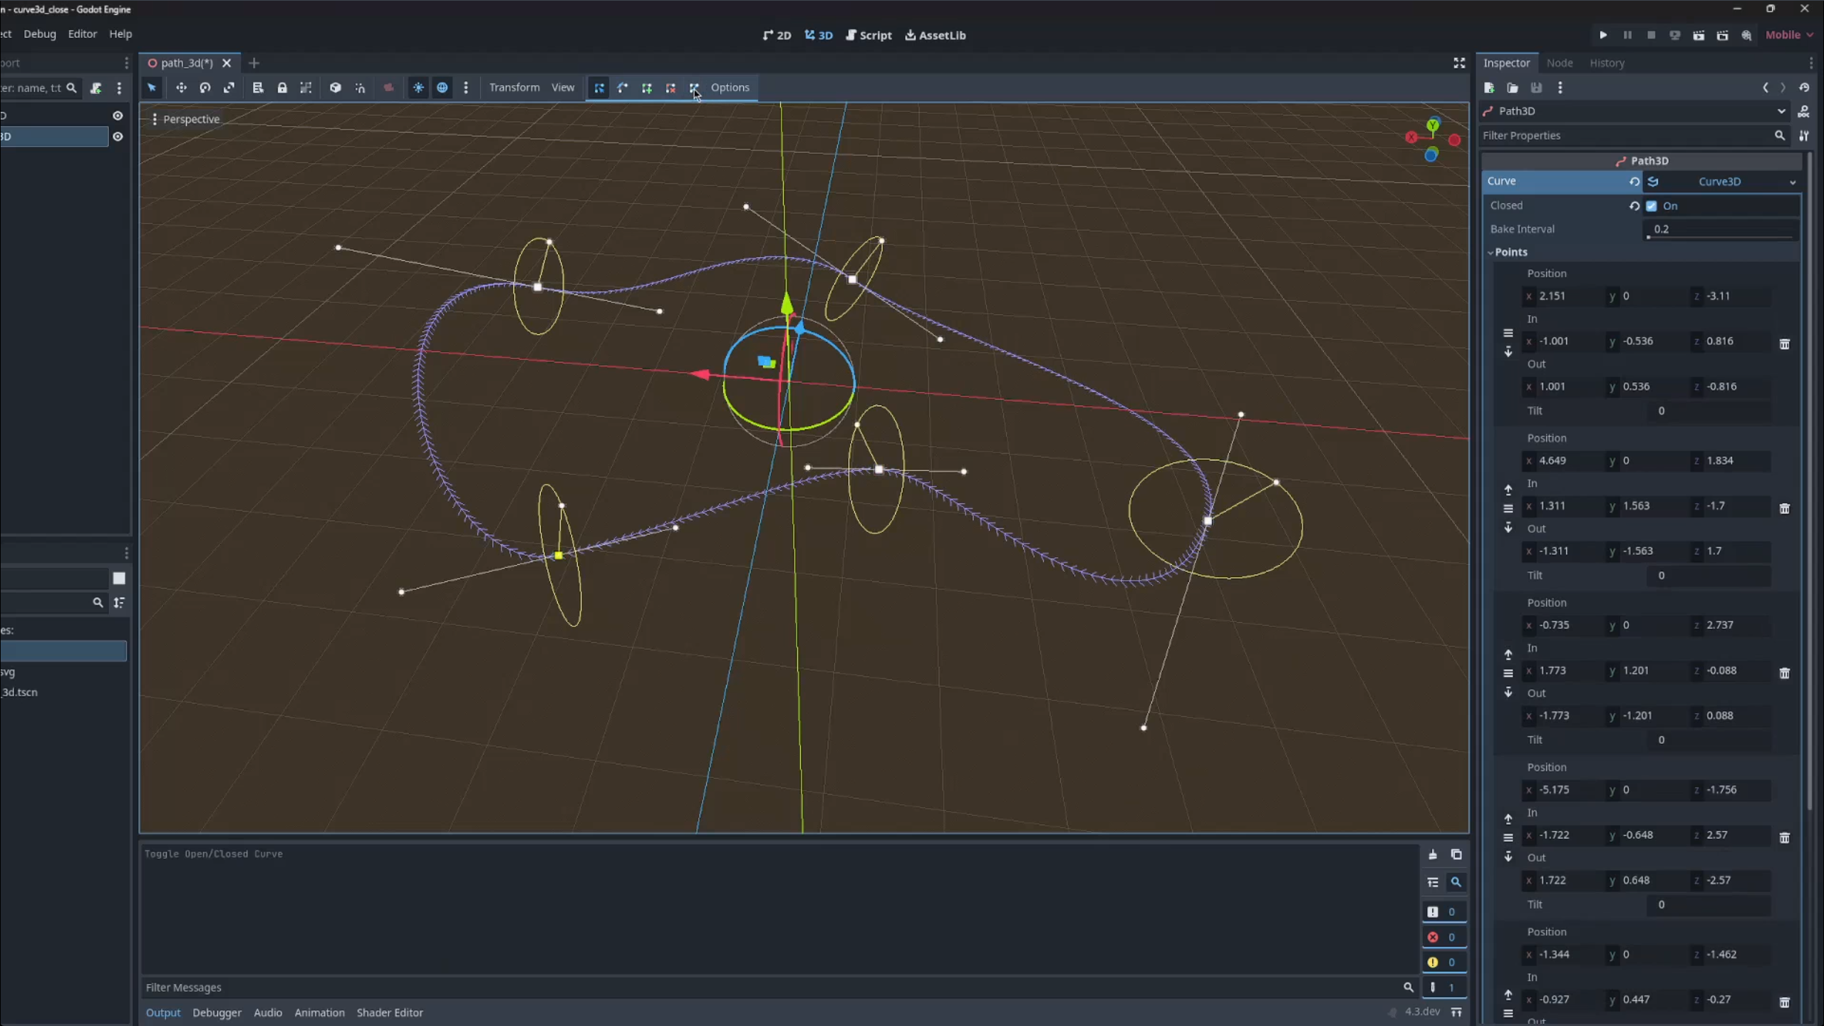Open the curve Options button
The height and width of the screenshot is (1026, 1824).
(730, 88)
